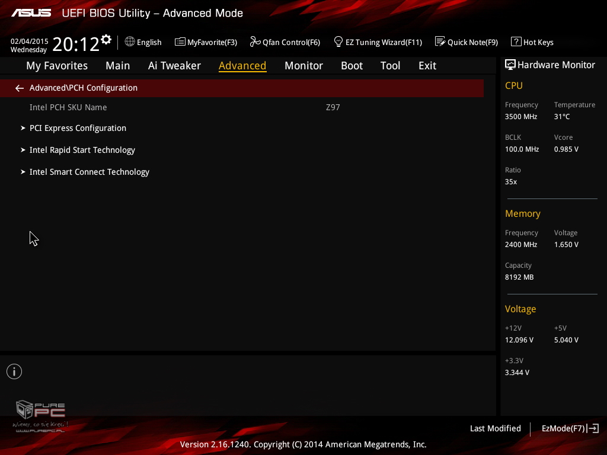Click the globe language icon
Screen dimensions: 607x455
[x=130, y=41]
